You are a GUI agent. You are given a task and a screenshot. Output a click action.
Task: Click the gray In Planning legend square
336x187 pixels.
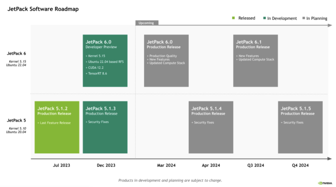click(x=304, y=19)
